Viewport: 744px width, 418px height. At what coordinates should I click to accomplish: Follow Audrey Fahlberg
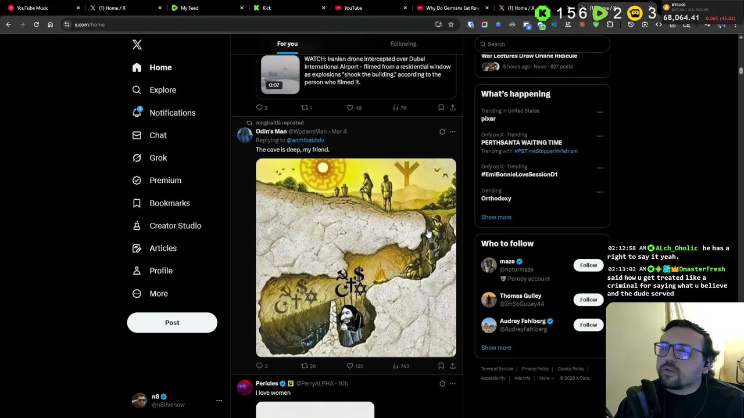click(x=588, y=325)
